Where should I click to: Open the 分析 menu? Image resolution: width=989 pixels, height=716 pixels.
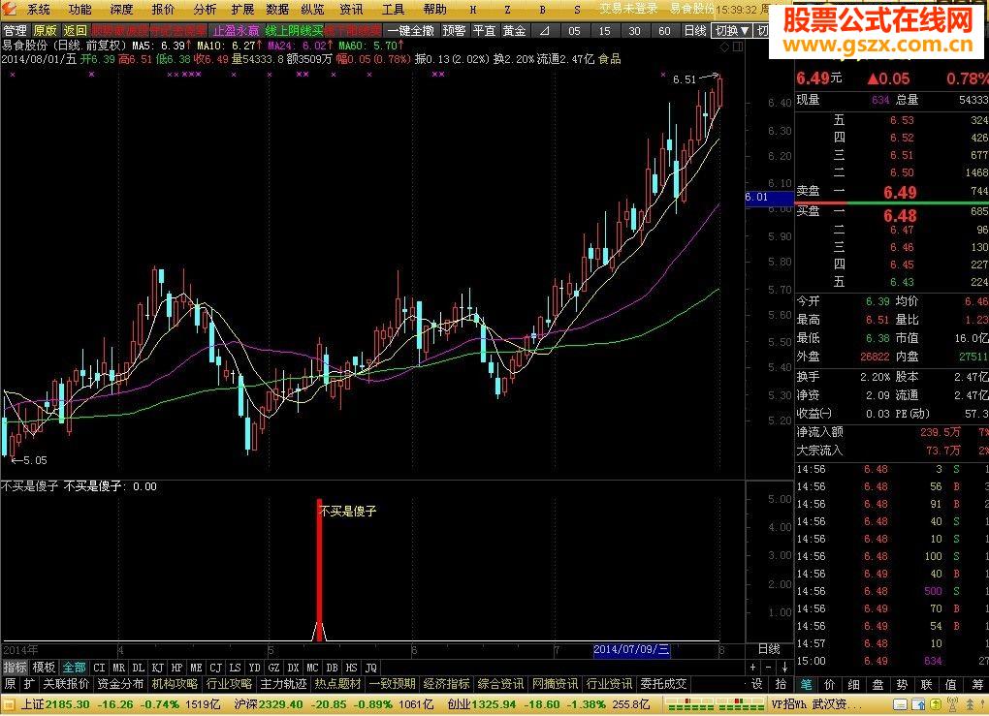click(205, 10)
